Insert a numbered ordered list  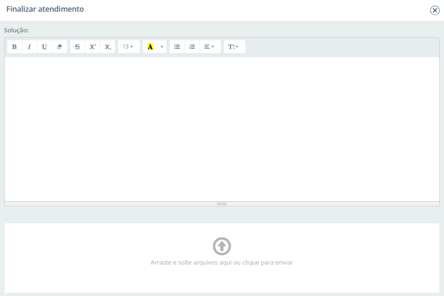pyautogui.click(x=192, y=47)
